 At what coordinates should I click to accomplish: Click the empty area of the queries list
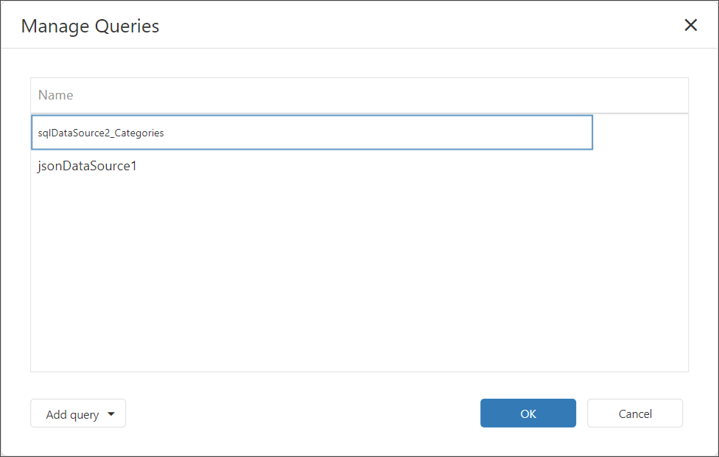pyautogui.click(x=359, y=265)
